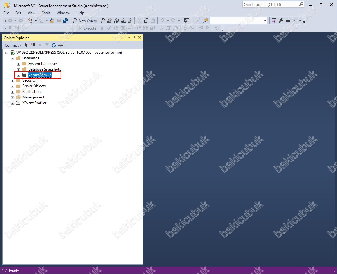Open the Solution Explorer window icon

[x=274, y=21]
